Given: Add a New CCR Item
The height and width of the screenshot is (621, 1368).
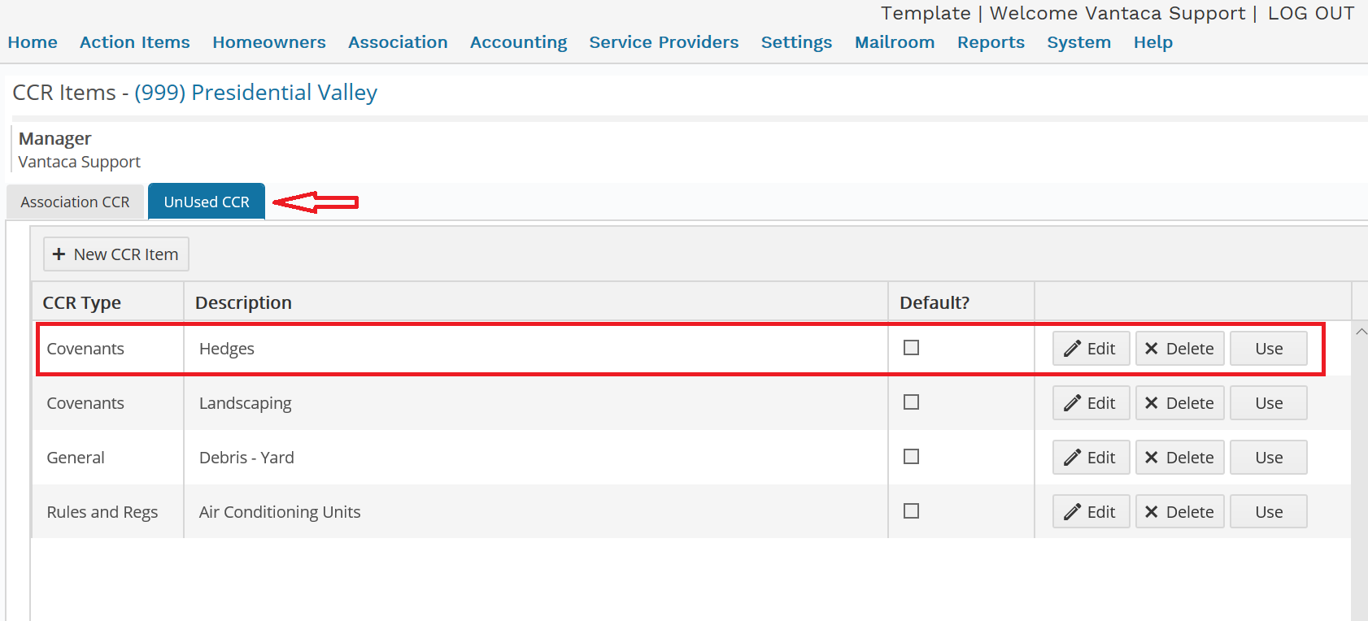Looking at the screenshot, I should coord(115,254).
